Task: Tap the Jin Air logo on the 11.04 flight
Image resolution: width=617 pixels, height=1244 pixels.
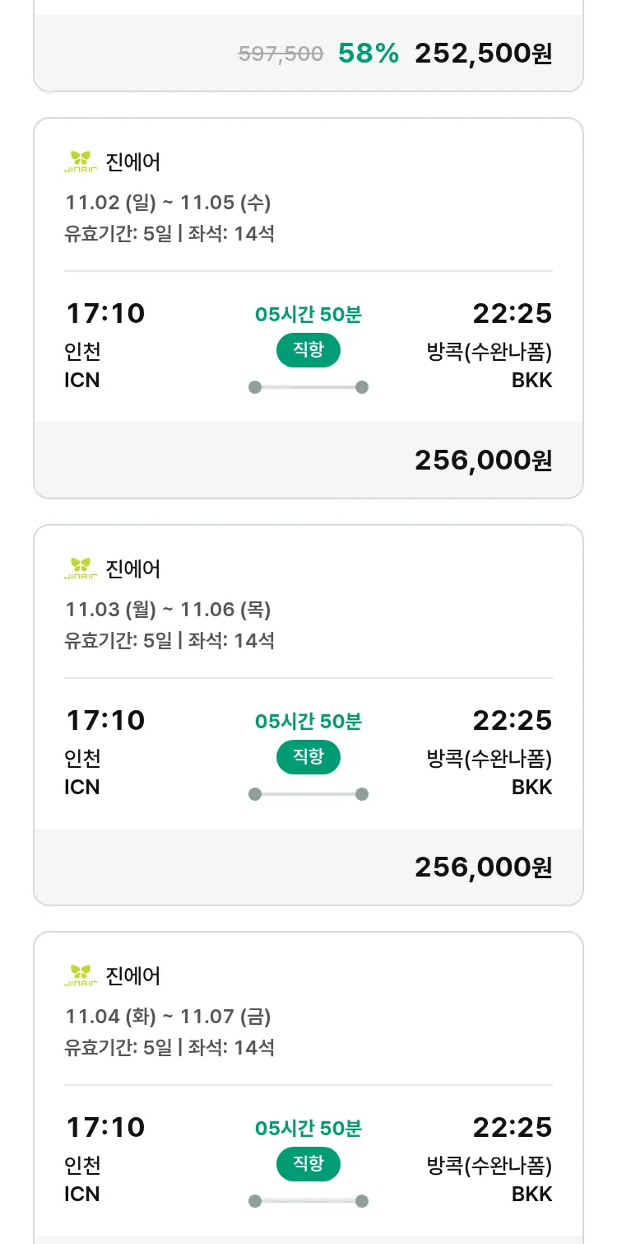Action: [81, 975]
